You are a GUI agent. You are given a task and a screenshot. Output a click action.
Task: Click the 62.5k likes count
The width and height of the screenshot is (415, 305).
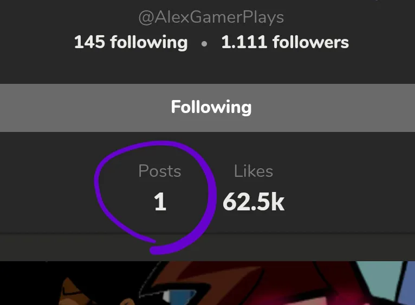click(253, 202)
